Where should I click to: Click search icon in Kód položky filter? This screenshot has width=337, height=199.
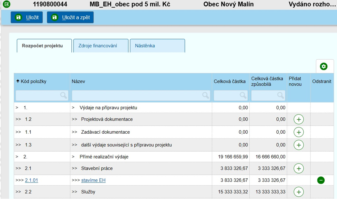tap(64, 95)
